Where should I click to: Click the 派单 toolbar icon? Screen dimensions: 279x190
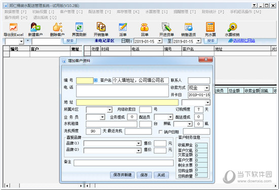(x=123, y=29)
